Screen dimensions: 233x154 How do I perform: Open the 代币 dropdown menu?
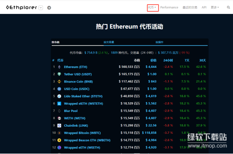(x=152, y=8)
